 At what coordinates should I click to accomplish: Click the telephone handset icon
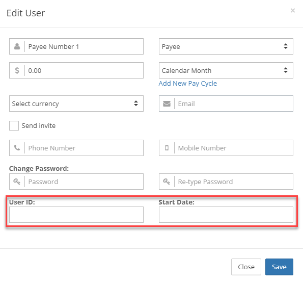click(17, 148)
